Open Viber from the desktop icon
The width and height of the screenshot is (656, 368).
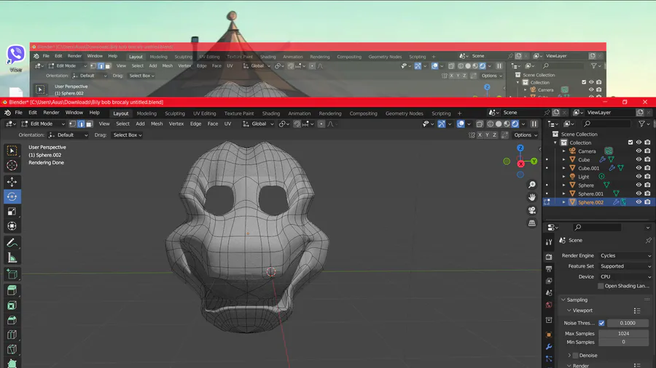16,58
